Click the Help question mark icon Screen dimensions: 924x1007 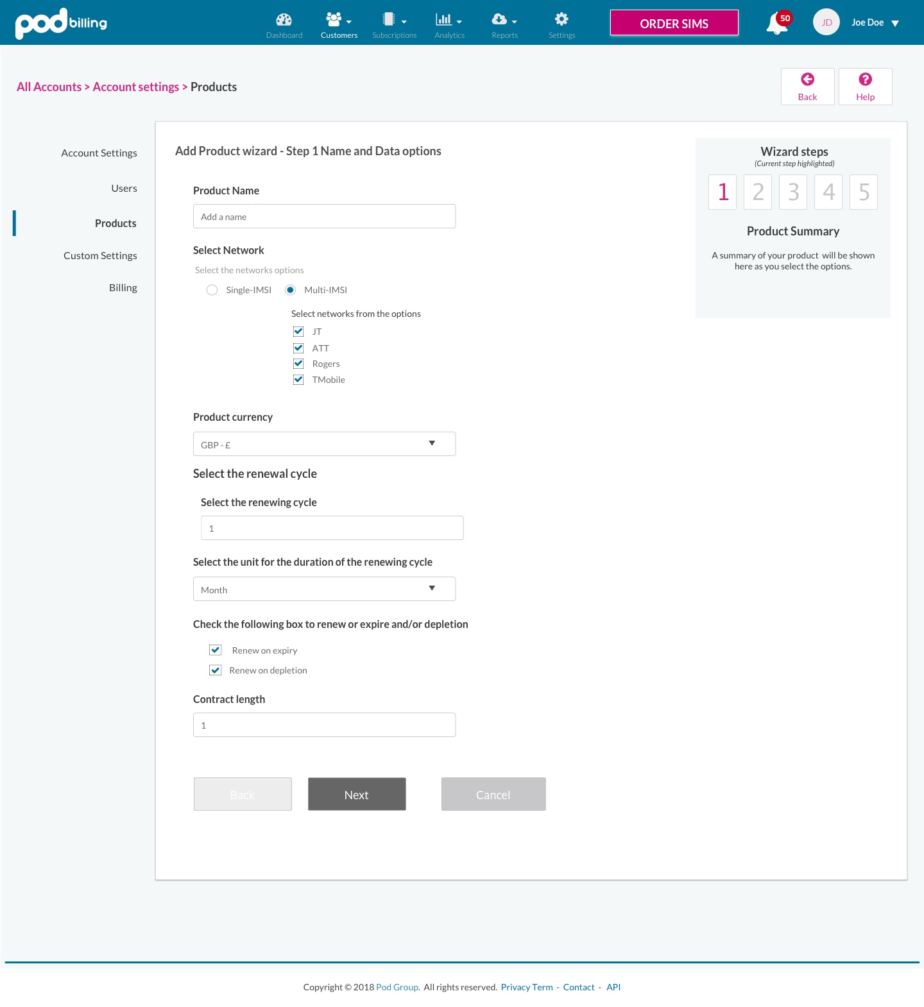tap(865, 80)
